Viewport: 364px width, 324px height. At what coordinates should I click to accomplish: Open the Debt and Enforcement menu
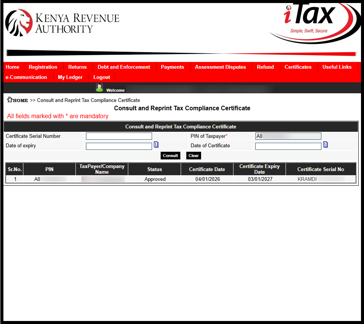(x=124, y=67)
